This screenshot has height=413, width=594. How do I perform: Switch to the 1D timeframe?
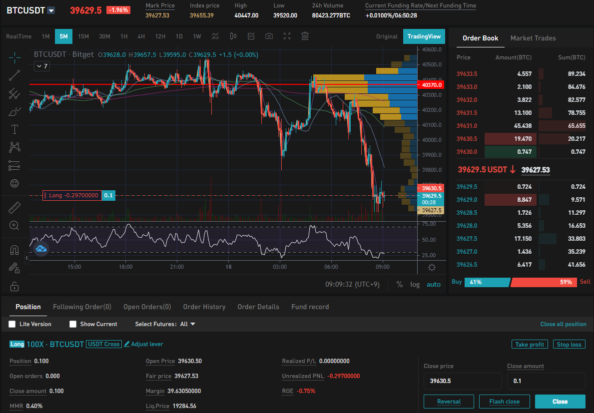pyautogui.click(x=179, y=36)
